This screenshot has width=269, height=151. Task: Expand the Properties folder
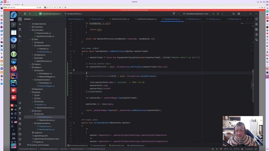[30, 27]
